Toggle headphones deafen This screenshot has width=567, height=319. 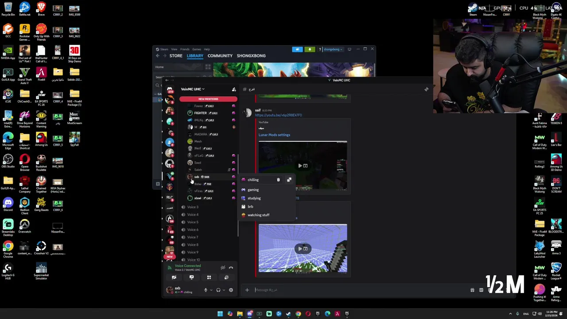point(218,290)
